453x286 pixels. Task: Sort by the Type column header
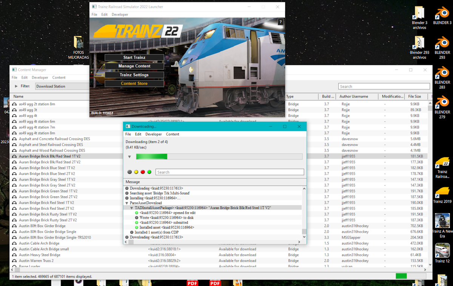click(290, 97)
